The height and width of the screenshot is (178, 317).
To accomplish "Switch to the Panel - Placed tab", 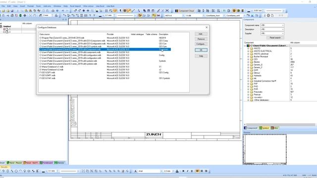I will [x=14, y=163].
